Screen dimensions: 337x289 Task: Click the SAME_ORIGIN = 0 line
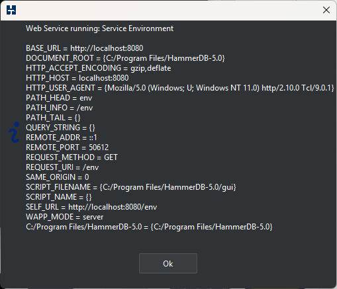point(58,177)
